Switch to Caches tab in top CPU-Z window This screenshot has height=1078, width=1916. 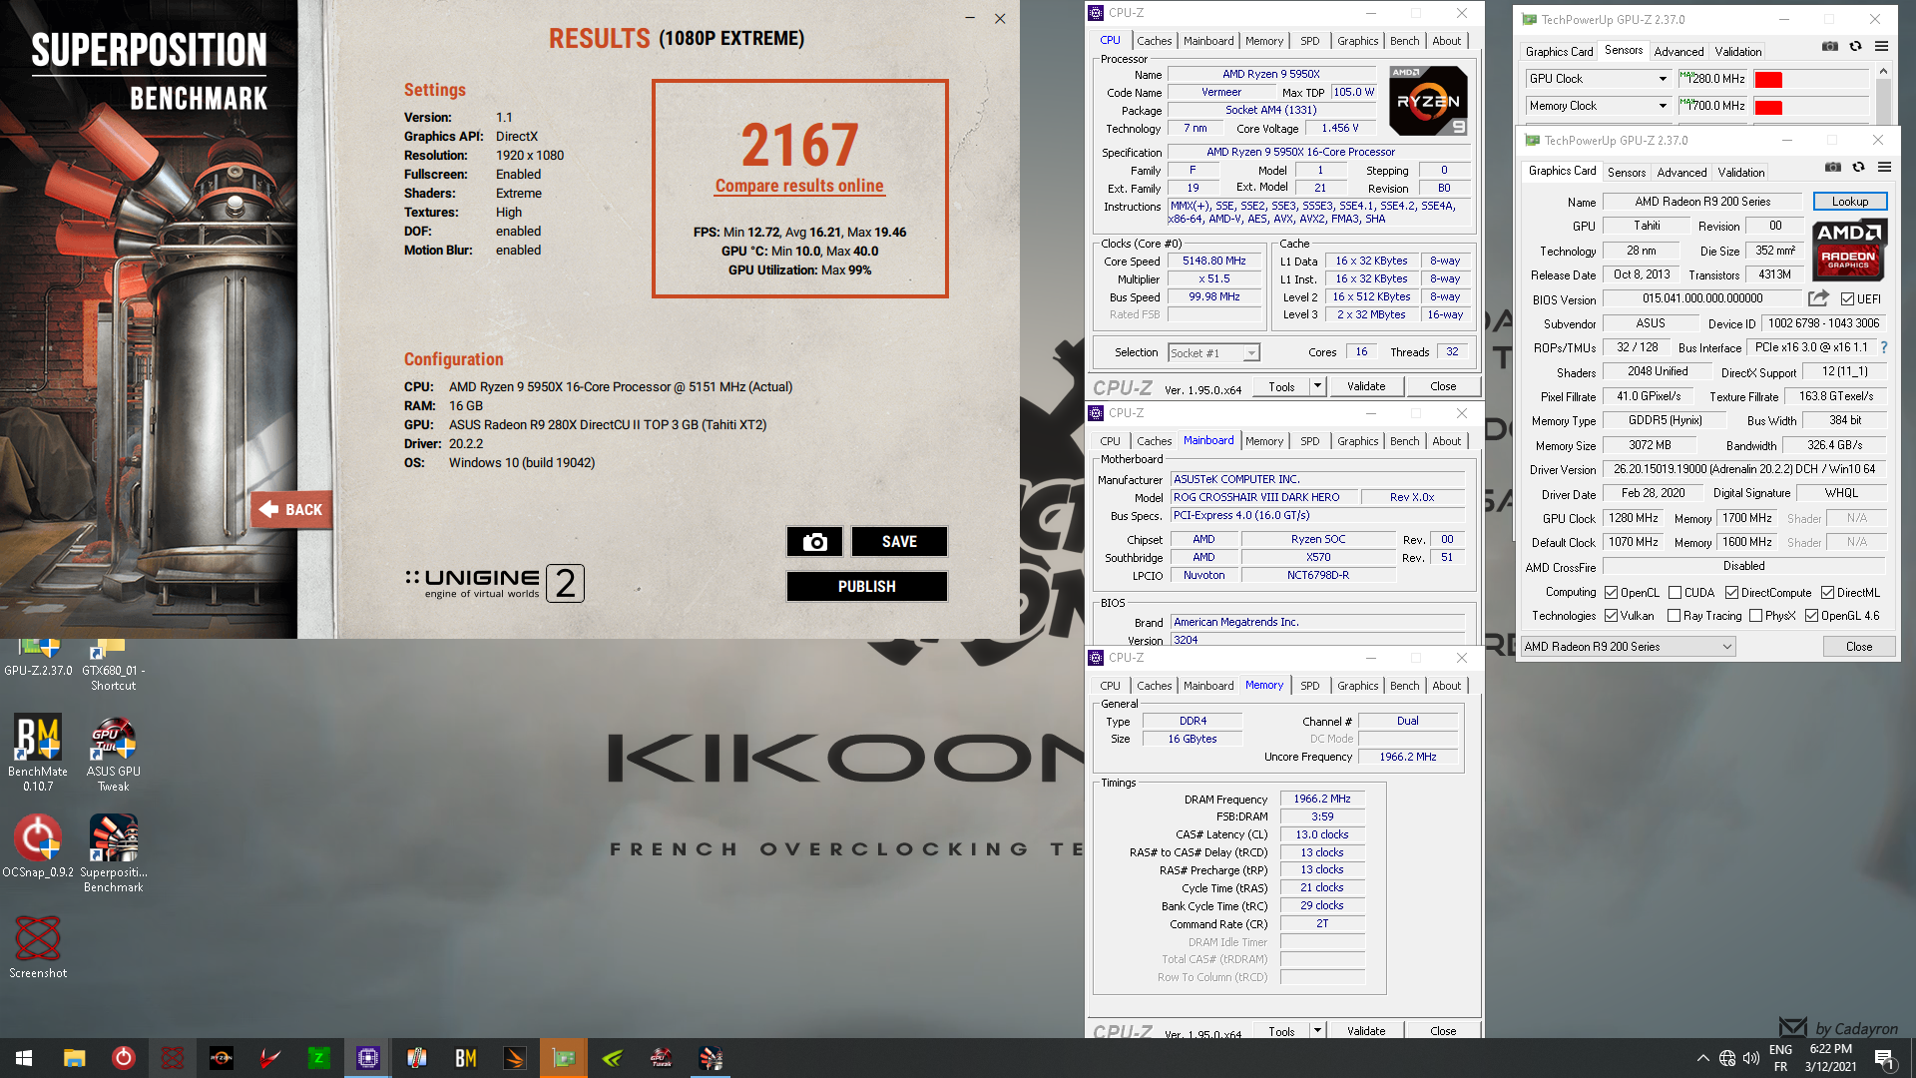1154,41
